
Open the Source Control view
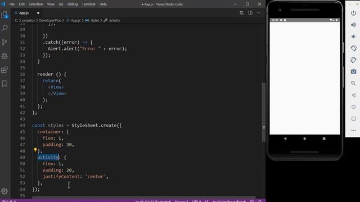point(4,42)
